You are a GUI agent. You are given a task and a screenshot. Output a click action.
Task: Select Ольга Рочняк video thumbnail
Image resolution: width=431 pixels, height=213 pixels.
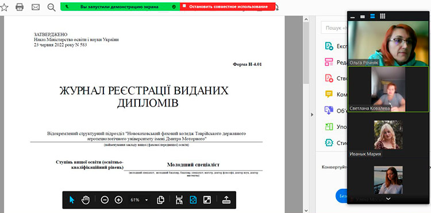coord(388,44)
